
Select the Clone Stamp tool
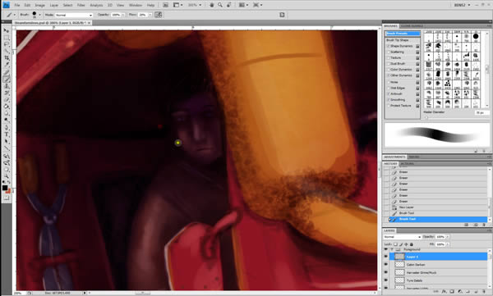6,86
